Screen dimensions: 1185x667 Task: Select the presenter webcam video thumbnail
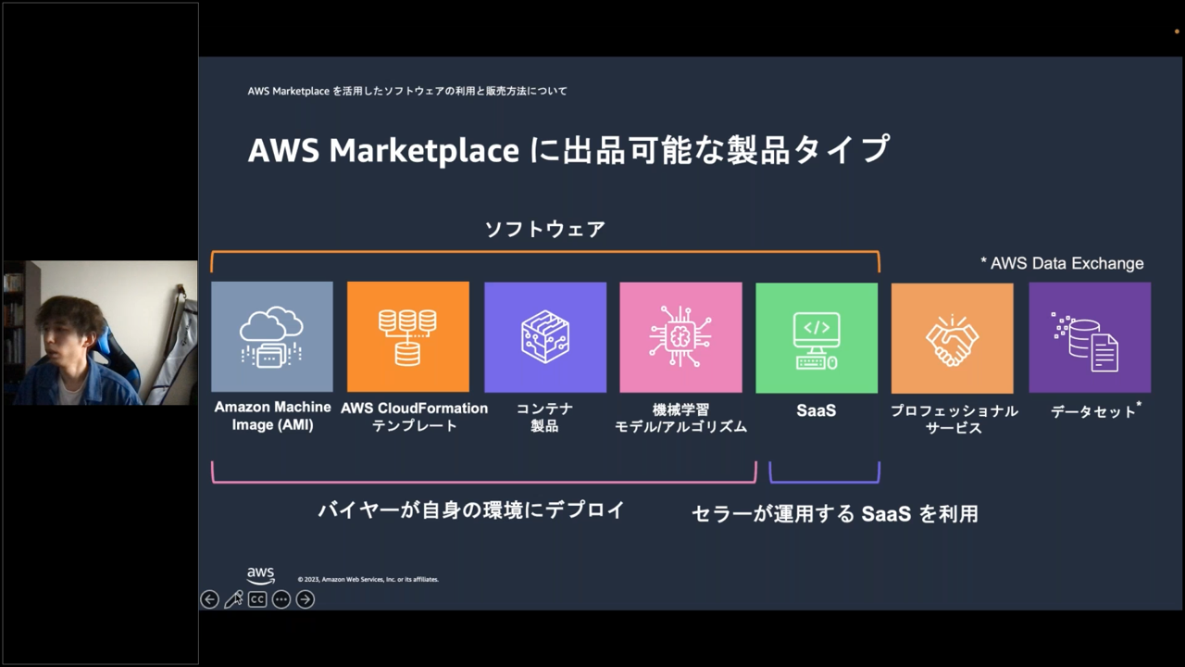(x=100, y=333)
